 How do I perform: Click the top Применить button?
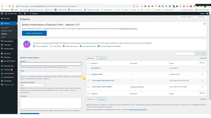coord(102,58)
